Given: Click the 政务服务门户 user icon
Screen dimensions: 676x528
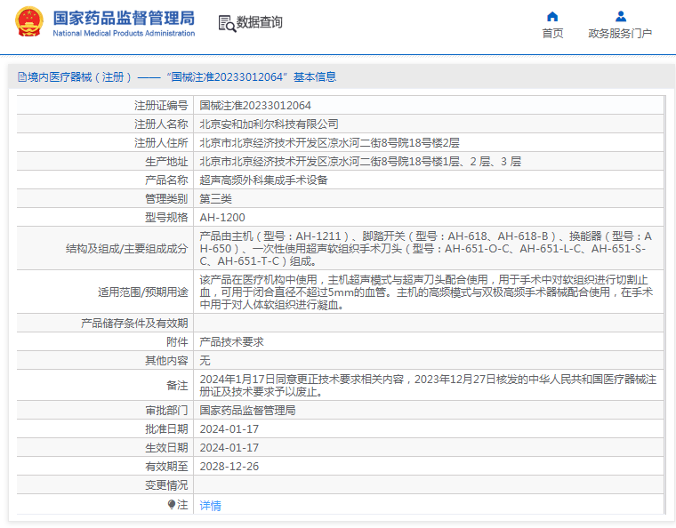Looking at the screenshot, I should [x=620, y=16].
